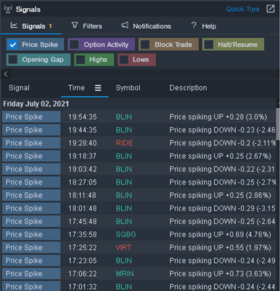Screen dimensions: 280x291
Task: Sort by the Time column header
Action: [x=76, y=88]
